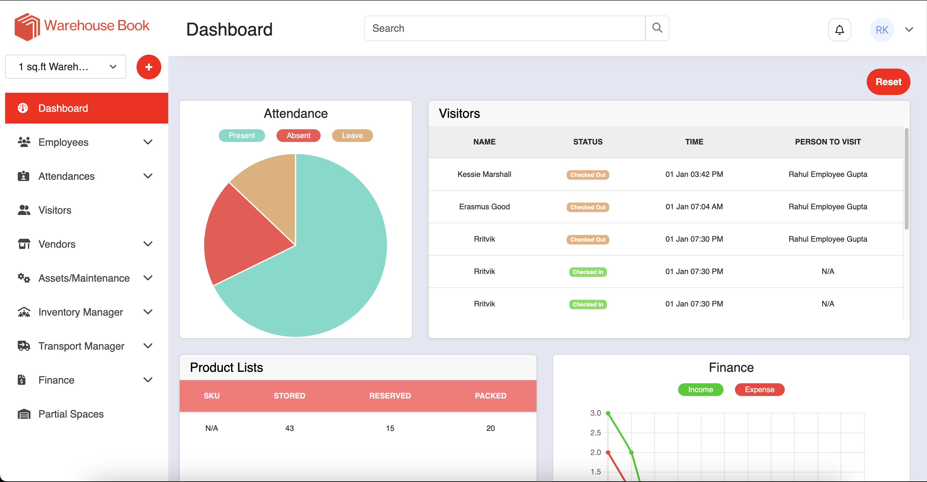Image resolution: width=927 pixels, height=482 pixels.
Task: Click the red plus add-warehouse button
Action: pyautogui.click(x=149, y=67)
